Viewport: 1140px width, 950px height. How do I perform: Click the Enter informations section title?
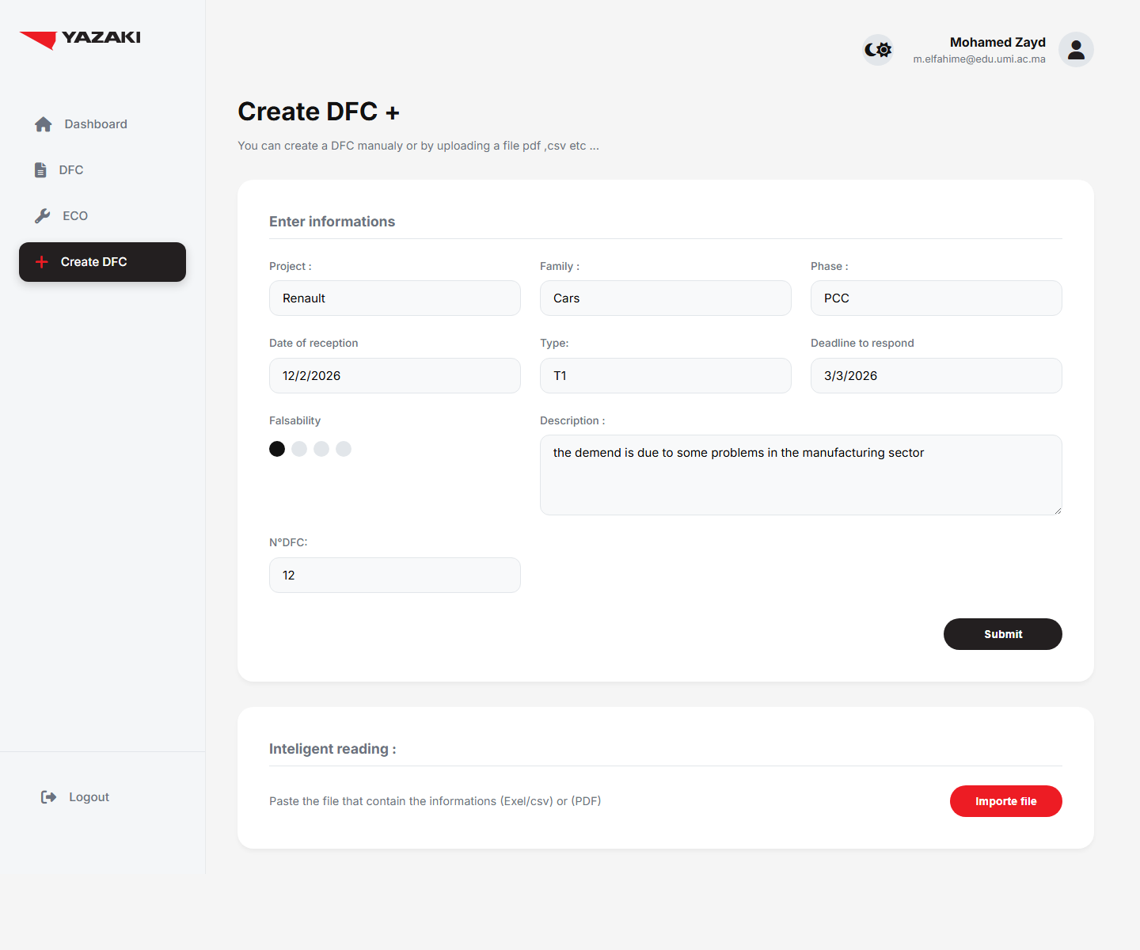(332, 222)
